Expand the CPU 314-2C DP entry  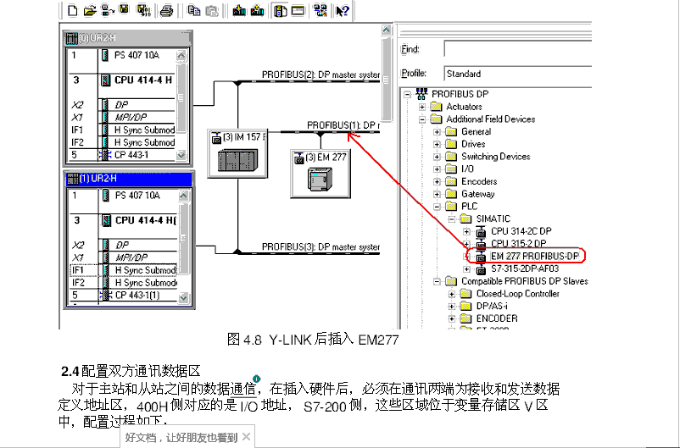pos(466,232)
